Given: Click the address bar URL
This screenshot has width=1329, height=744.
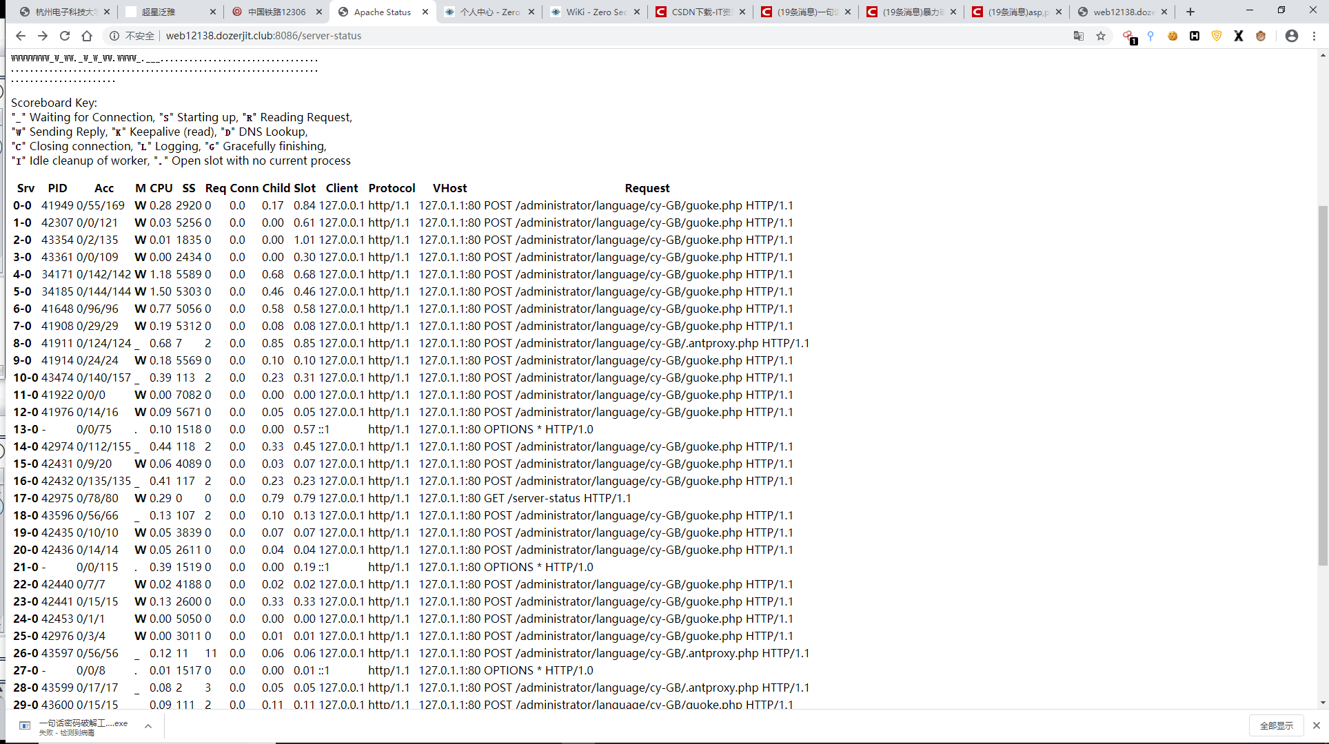Looking at the screenshot, I should tap(263, 36).
